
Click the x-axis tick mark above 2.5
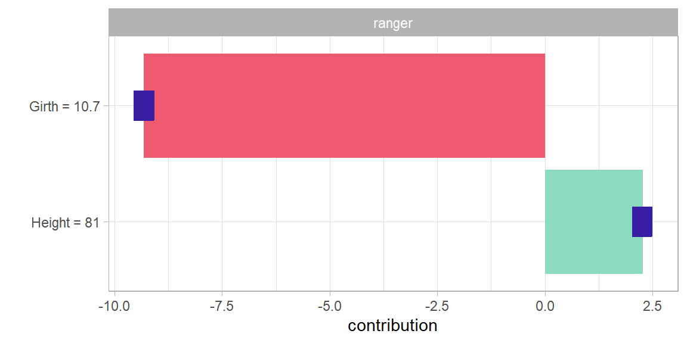[x=652, y=293]
